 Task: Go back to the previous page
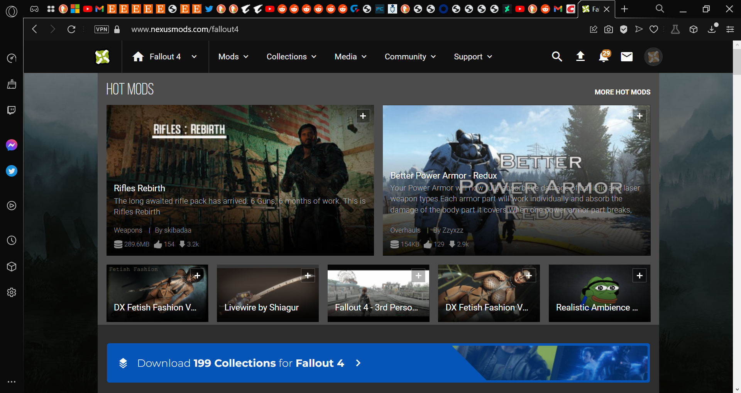pos(35,29)
